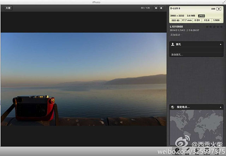Enter full screen via top-right arrows
This screenshot has height=156, width=226.
click(x=224, y=2)
